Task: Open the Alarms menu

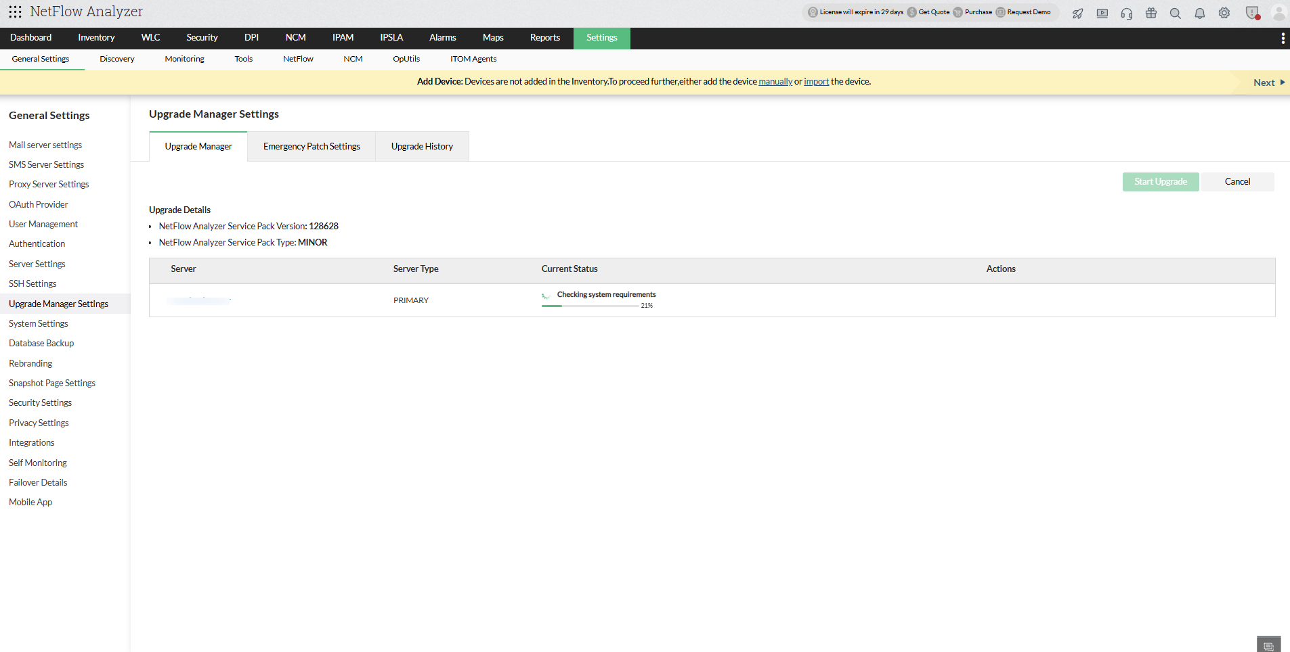Action: point(443,38)
